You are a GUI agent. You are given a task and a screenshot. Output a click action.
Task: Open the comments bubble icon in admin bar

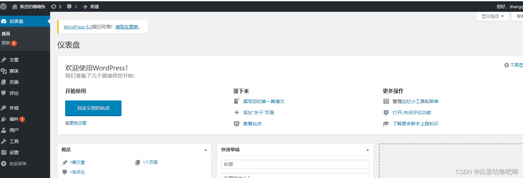coord(69,7)
